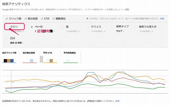Choose the 国 radio option
Image resolution: width=171 pixels, height=105 pixels.
[x=63, y=27]
